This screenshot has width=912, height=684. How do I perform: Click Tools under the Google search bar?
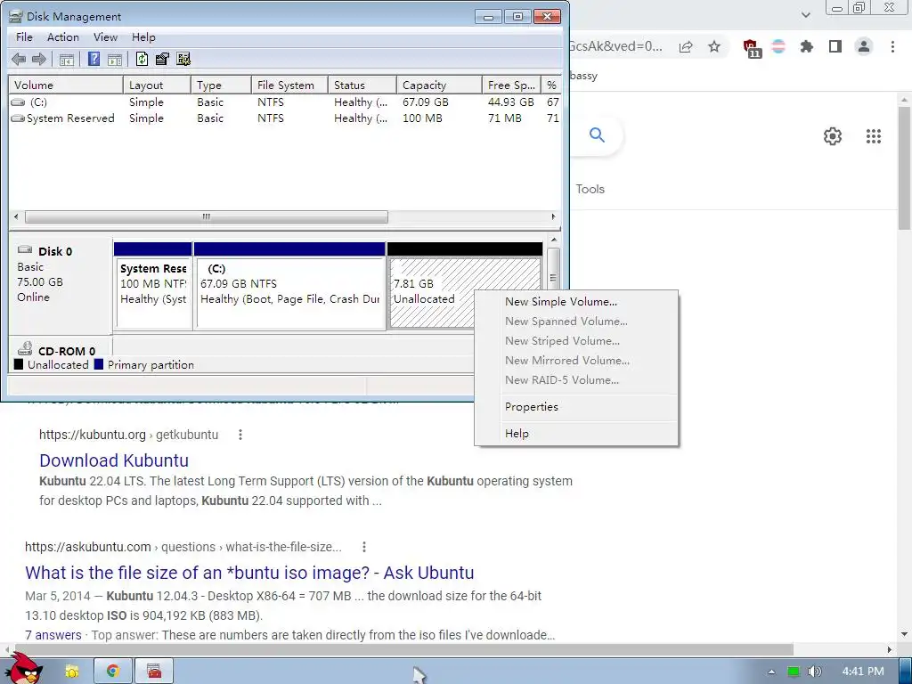pos(590,189)
